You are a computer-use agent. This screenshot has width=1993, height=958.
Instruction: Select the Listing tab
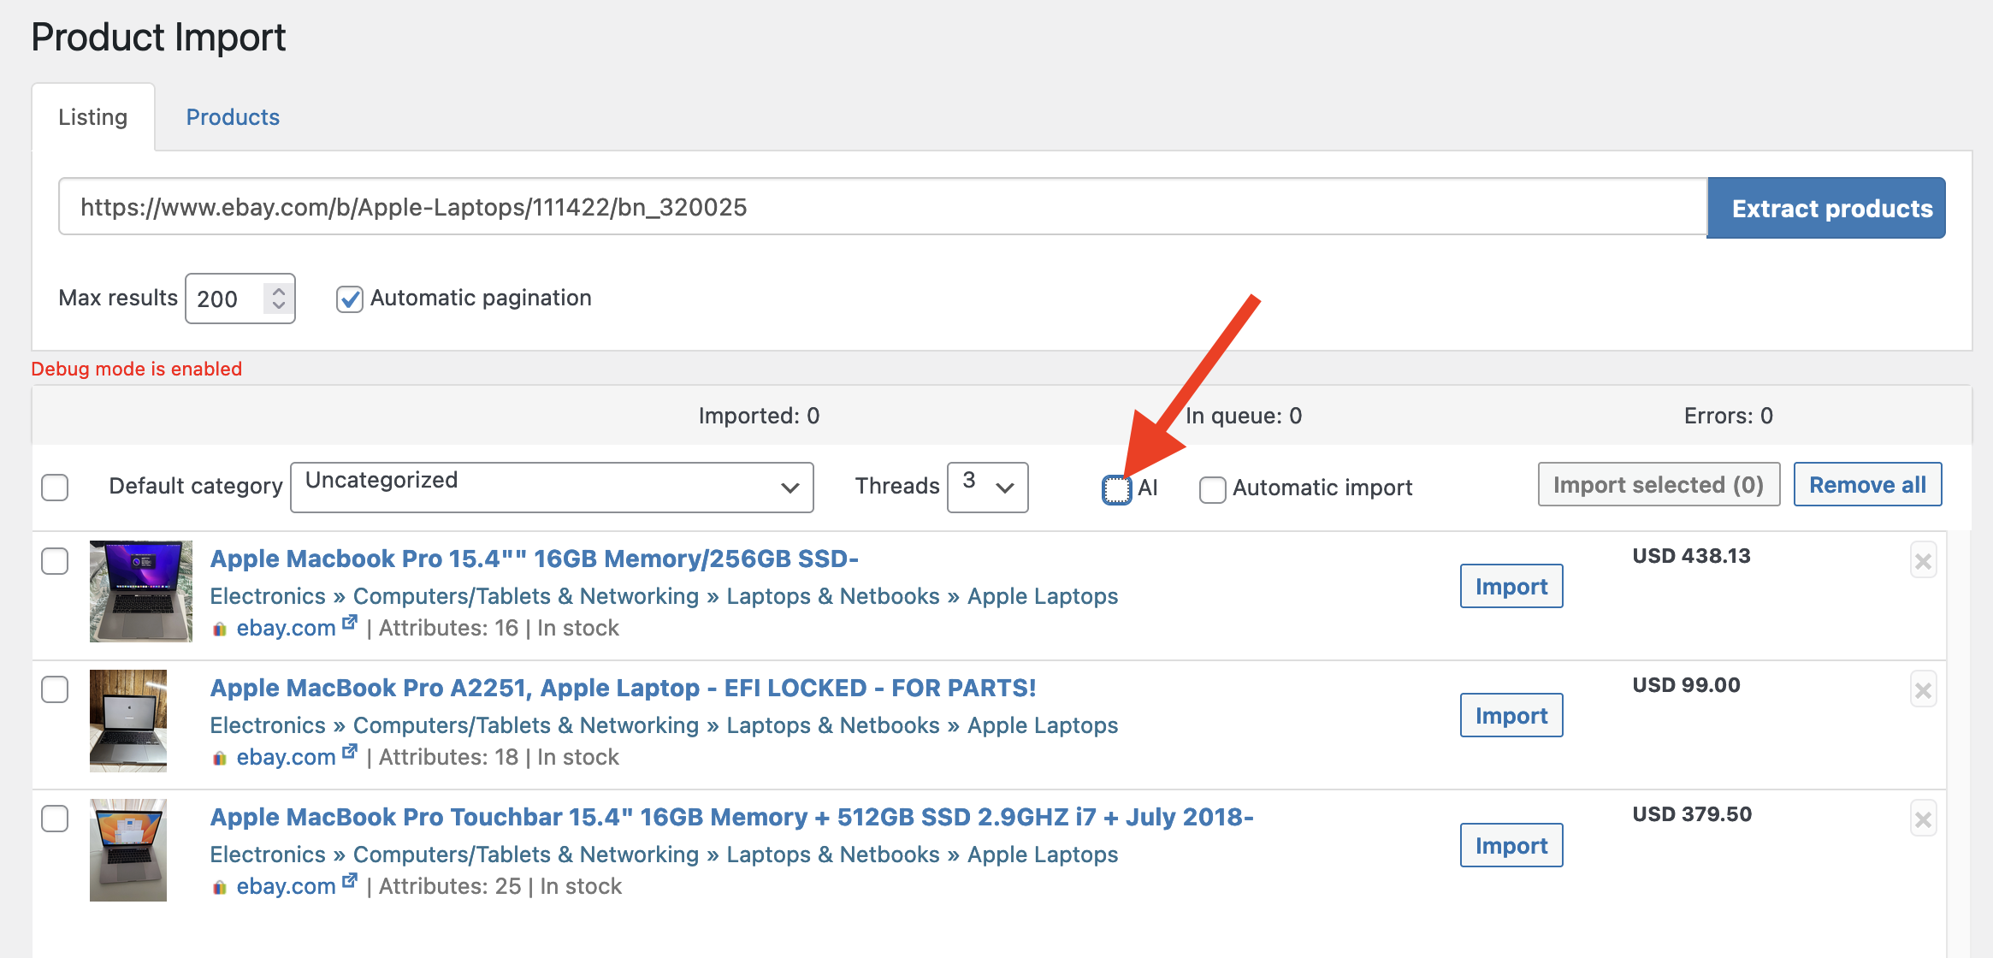[x=92, y=117]
